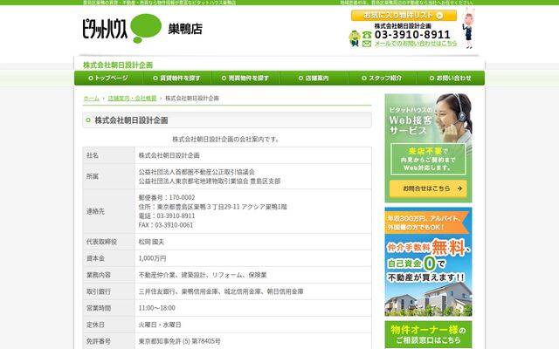Click the circle bullet beside 株式会社朝日設計企画 heading

click(x=88, y=120)
